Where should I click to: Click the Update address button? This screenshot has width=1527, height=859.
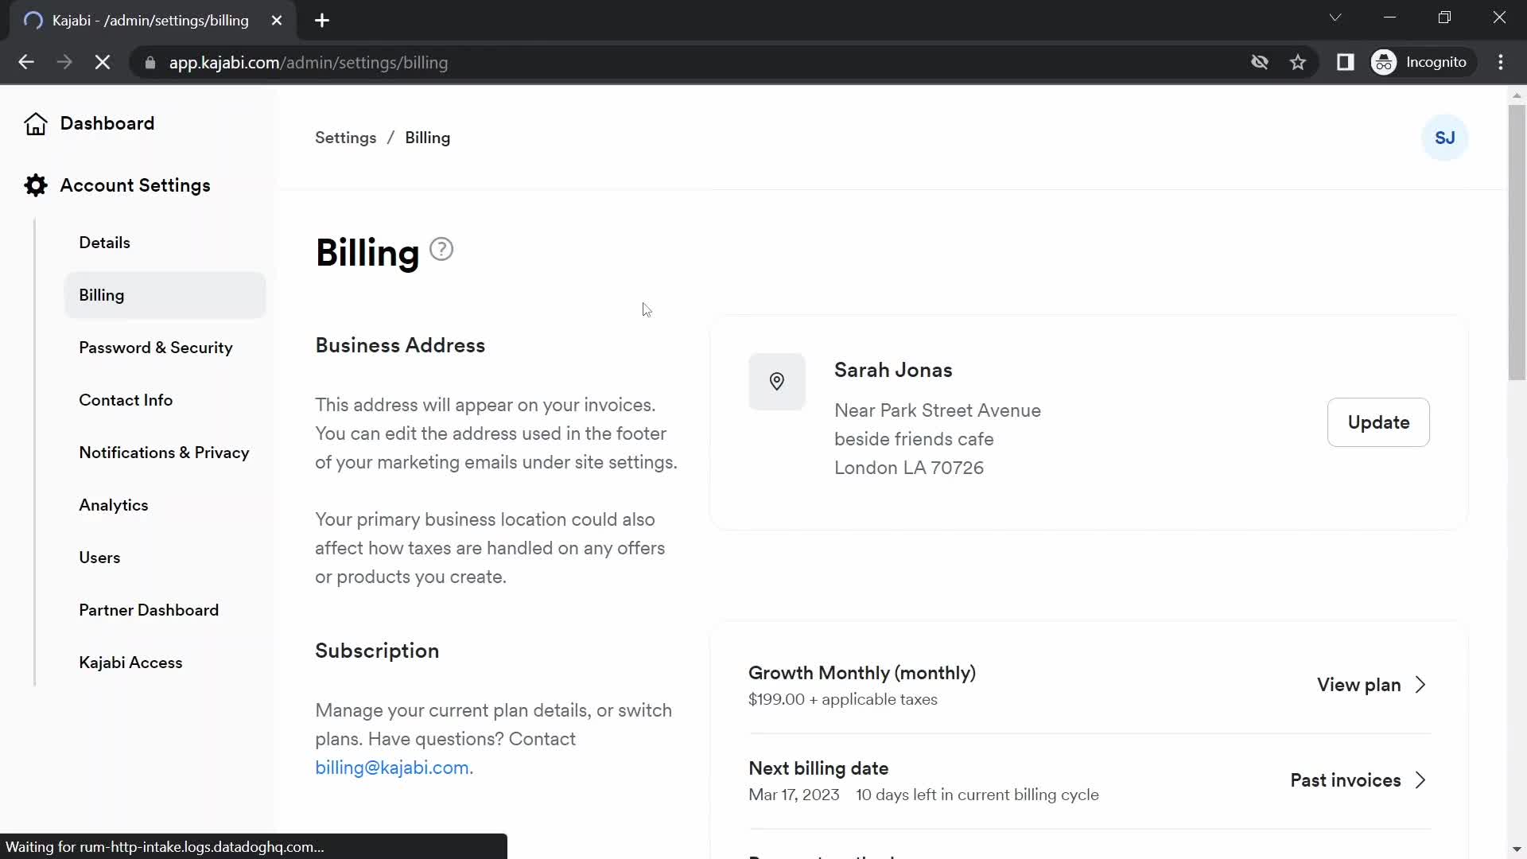(x=1378, y=422)
